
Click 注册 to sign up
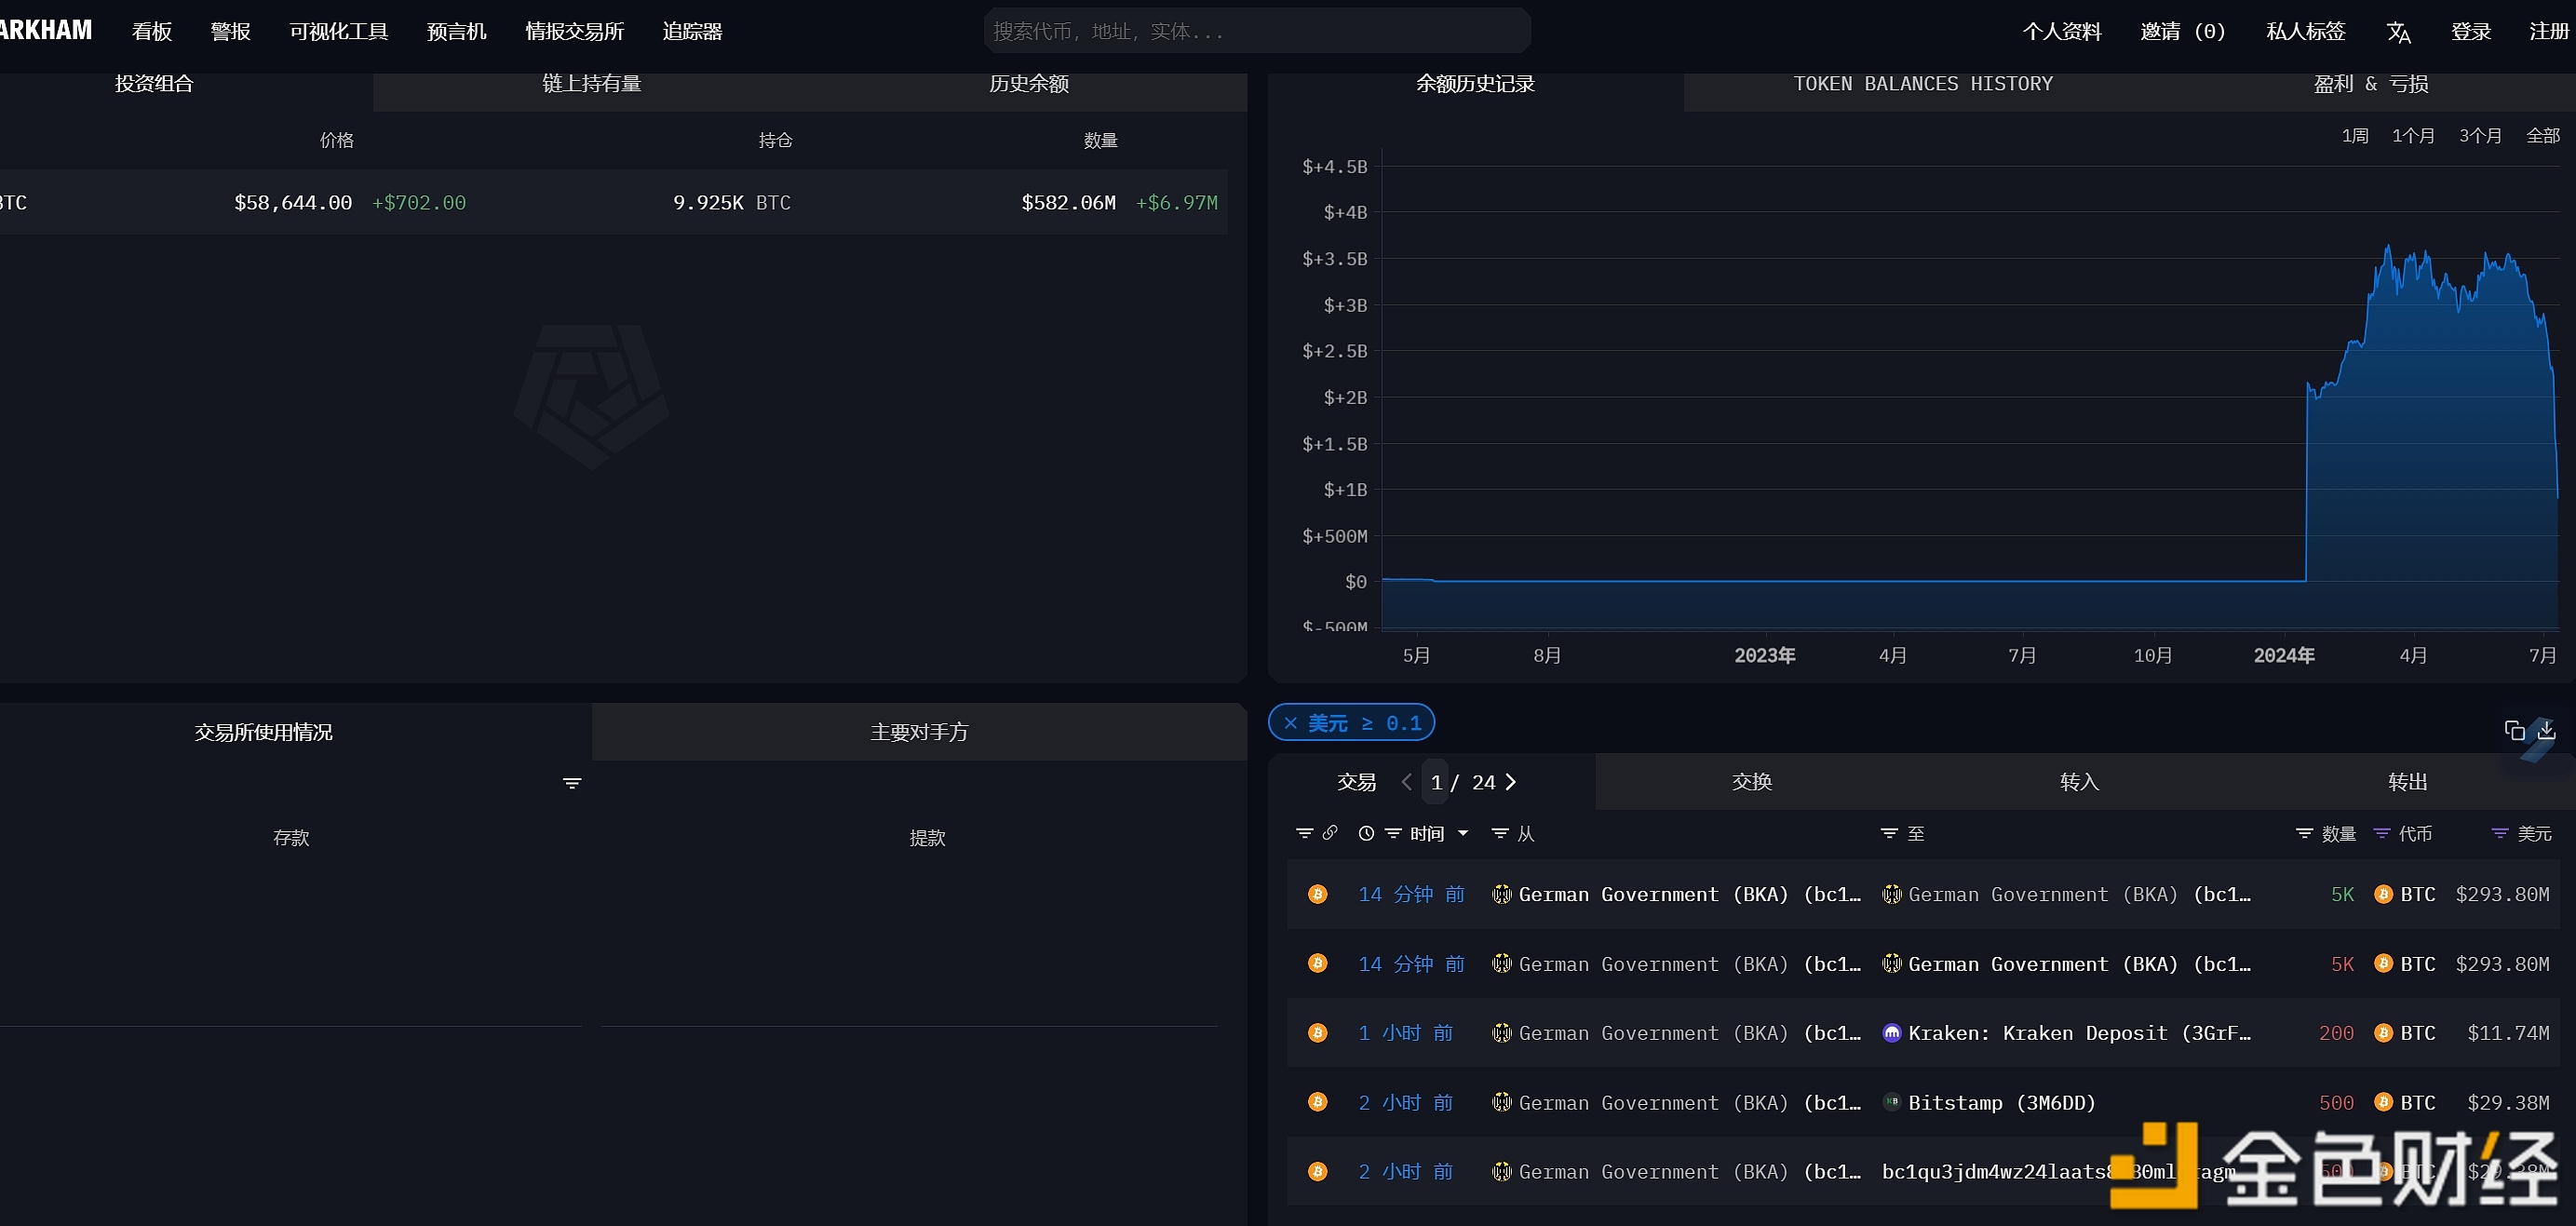(2549, 32)
